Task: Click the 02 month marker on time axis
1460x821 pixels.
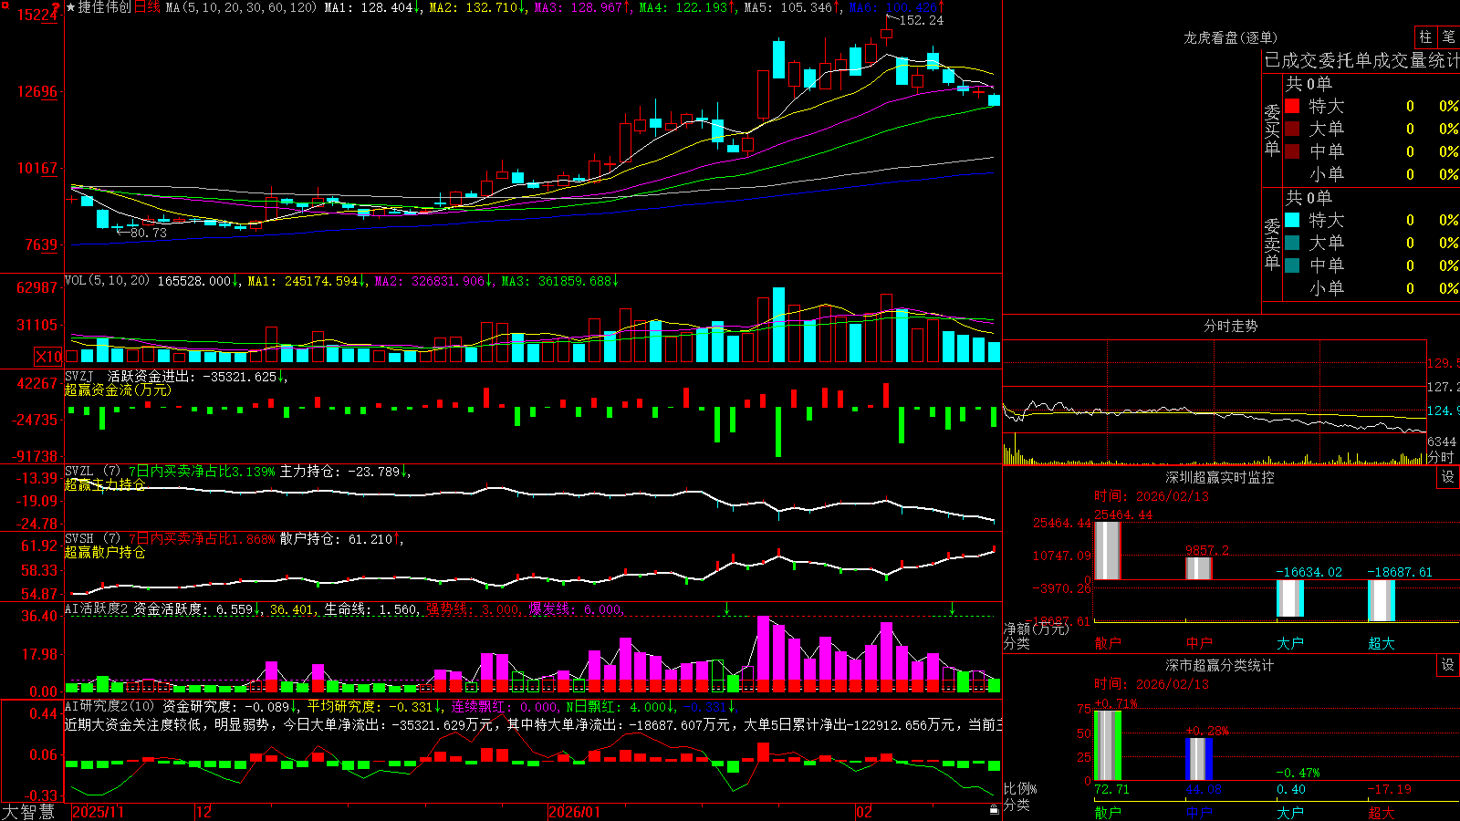Action: [864, 812]
